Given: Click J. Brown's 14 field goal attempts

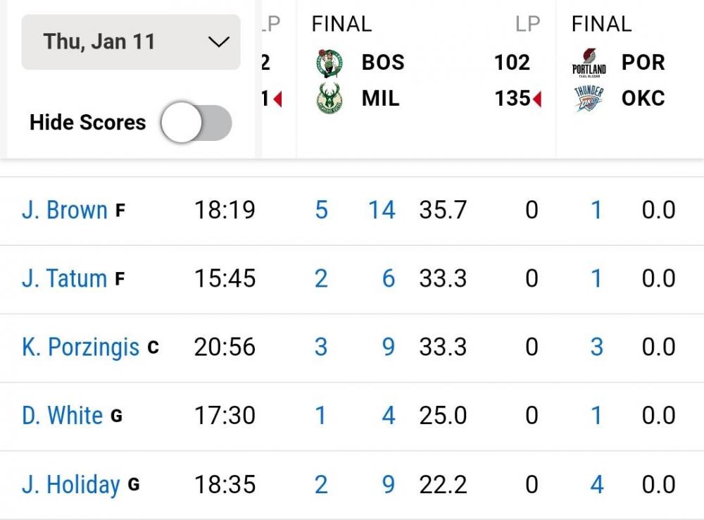Looking at the screenshot, I should click(x=382, y=210).
